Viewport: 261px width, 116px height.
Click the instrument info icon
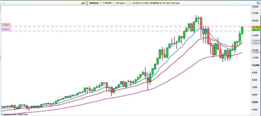pos(129,3)
